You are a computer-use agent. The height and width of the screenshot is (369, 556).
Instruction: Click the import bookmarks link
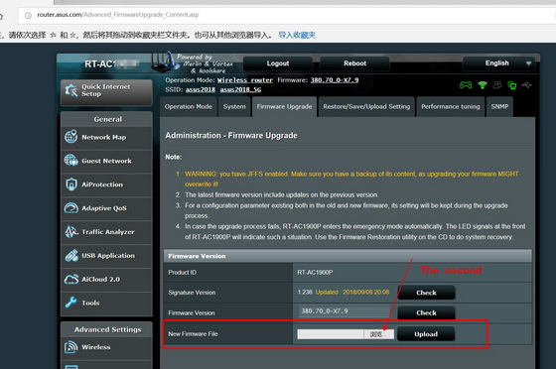[297, 35]
